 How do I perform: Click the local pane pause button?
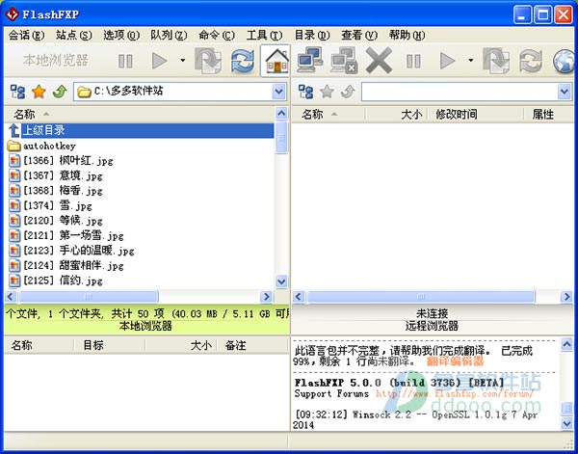[125, 61]
